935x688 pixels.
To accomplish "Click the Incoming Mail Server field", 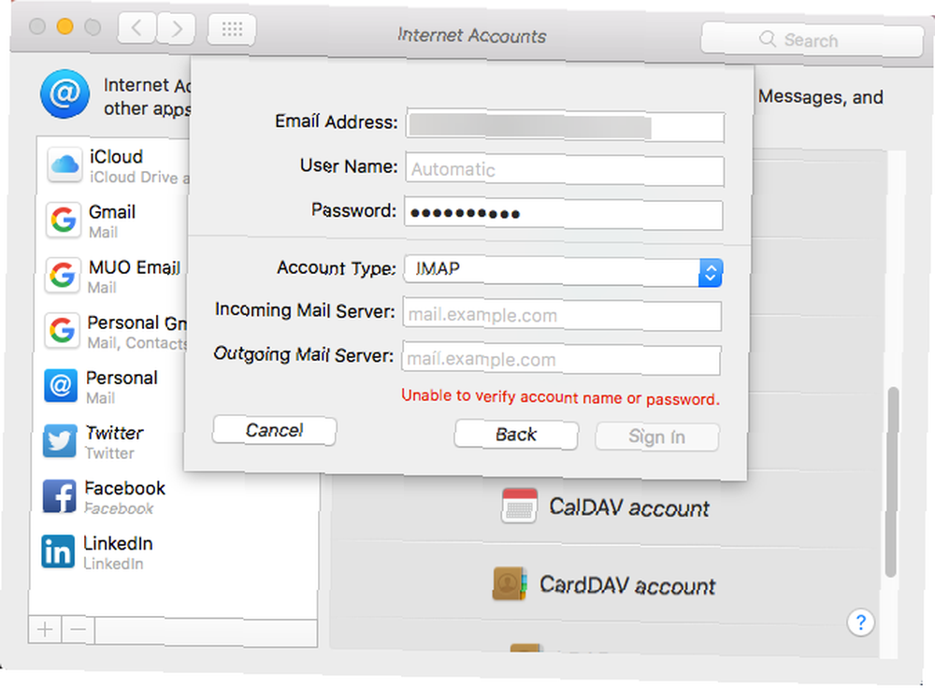I will (562, 315).
